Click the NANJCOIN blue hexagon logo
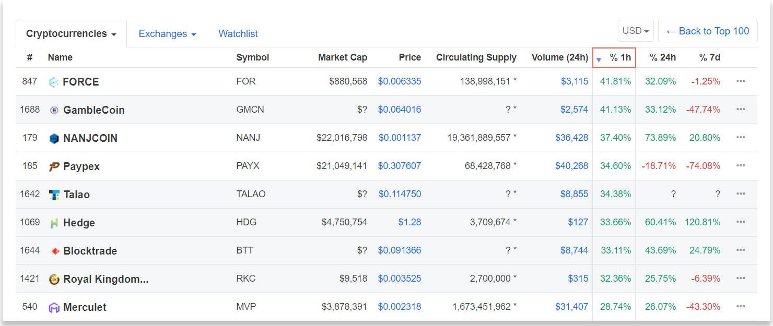Image resolution: width=773 pixels, height=326 pixels. coord(54,138)
